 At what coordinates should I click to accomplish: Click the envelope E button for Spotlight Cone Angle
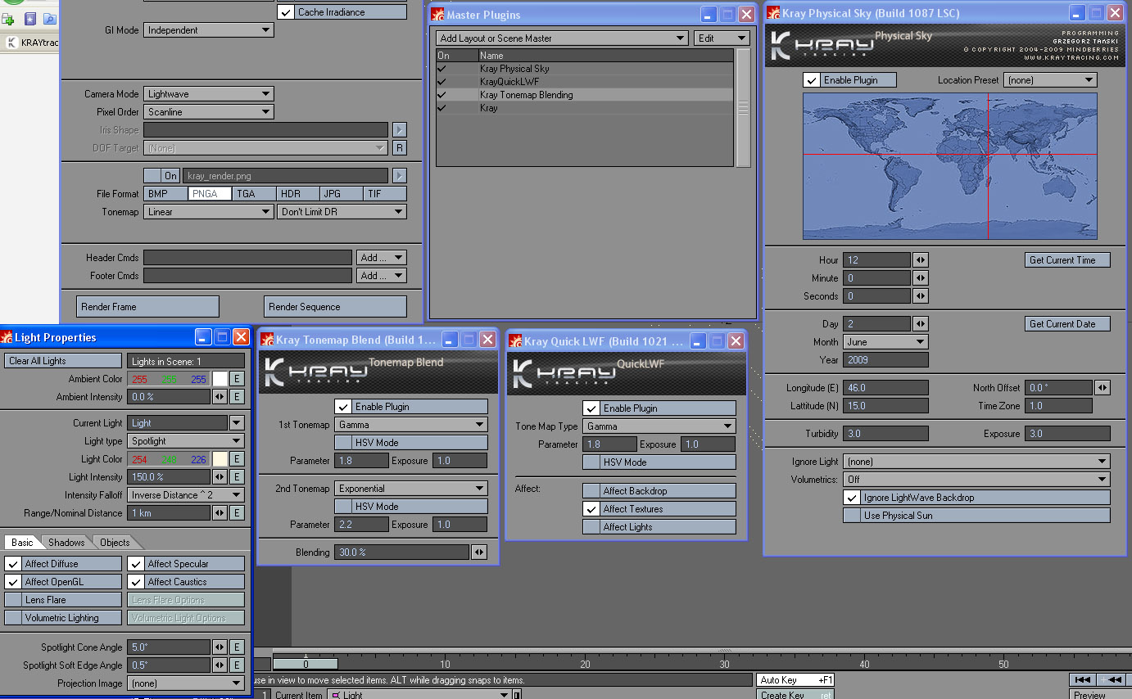point(236,647)
